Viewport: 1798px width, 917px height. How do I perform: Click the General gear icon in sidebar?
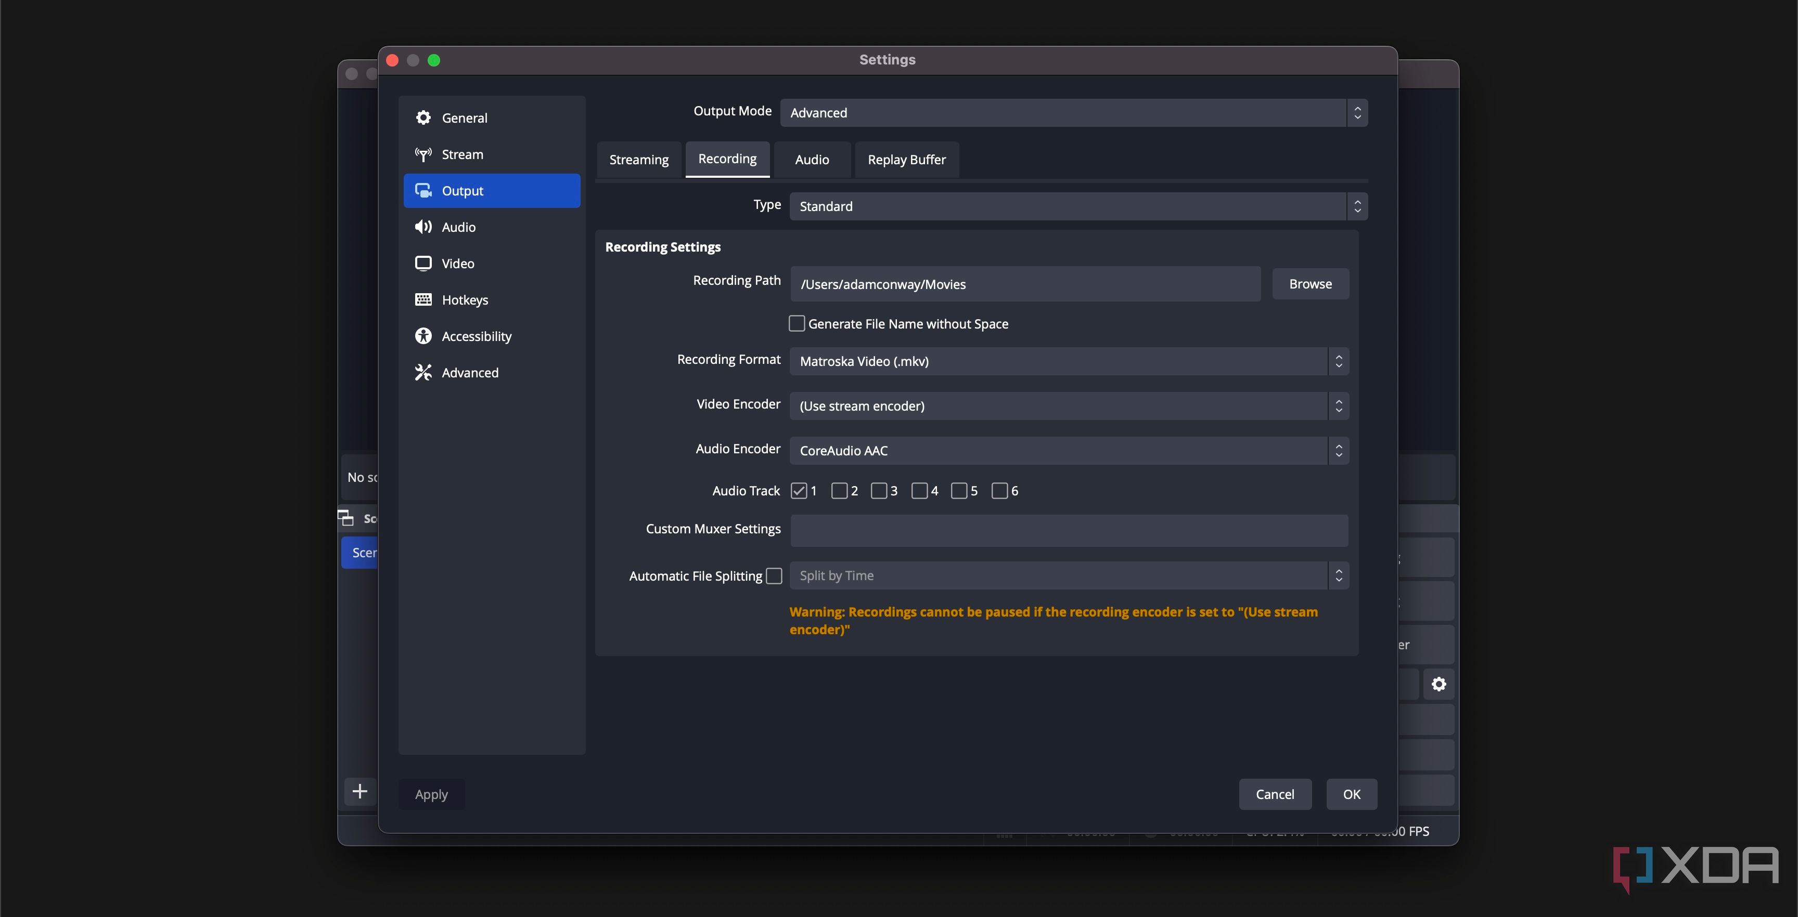pyautogui.click(x=423, y=118)
